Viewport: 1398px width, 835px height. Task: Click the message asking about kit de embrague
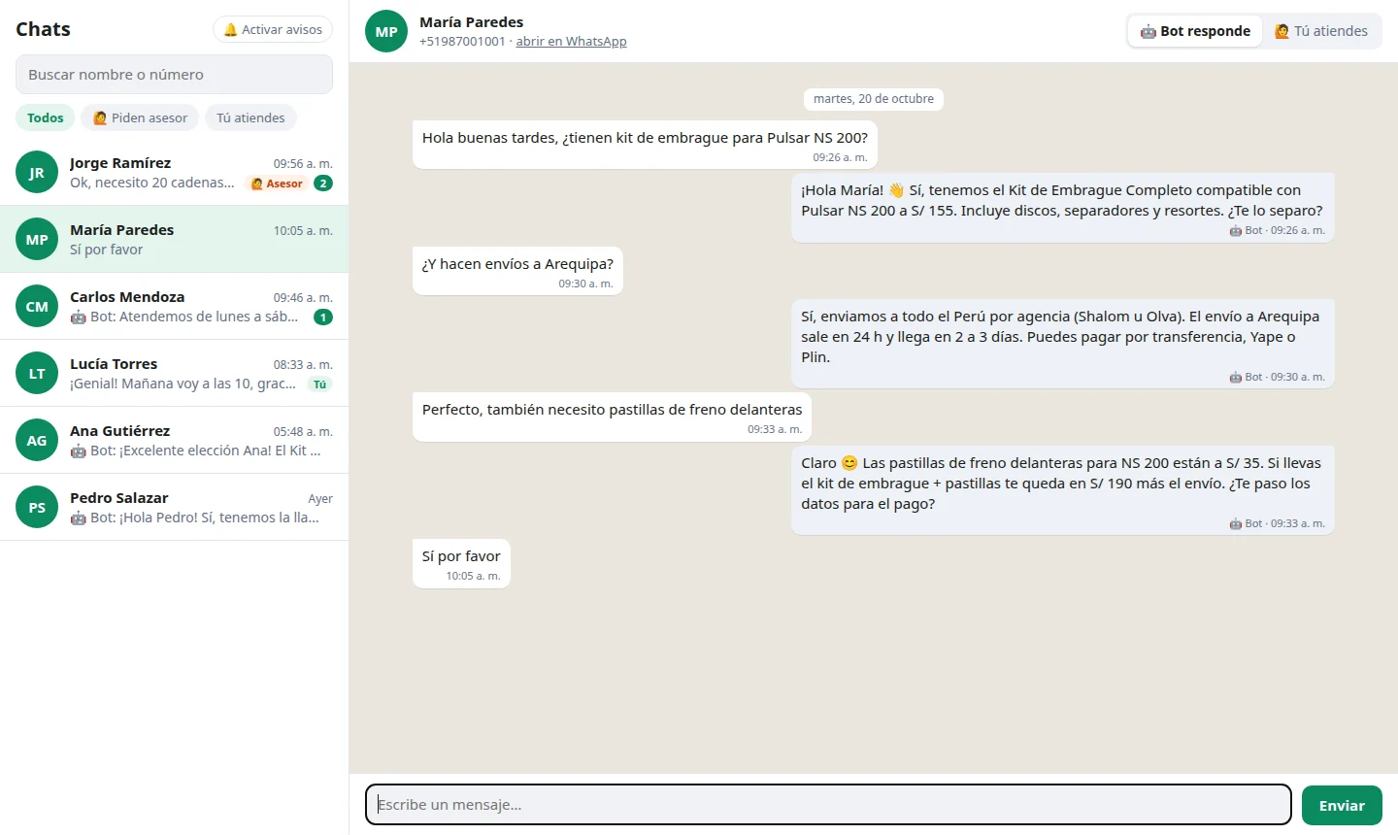pyautogui.click(x=645, y=145)
